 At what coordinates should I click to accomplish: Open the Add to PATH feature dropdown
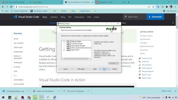[x=68, y=50]
